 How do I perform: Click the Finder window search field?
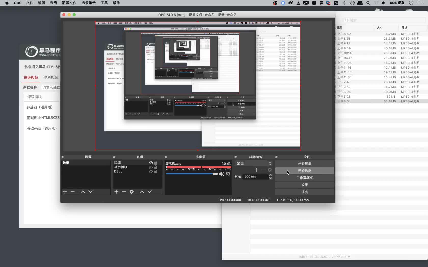coord(384,20)
